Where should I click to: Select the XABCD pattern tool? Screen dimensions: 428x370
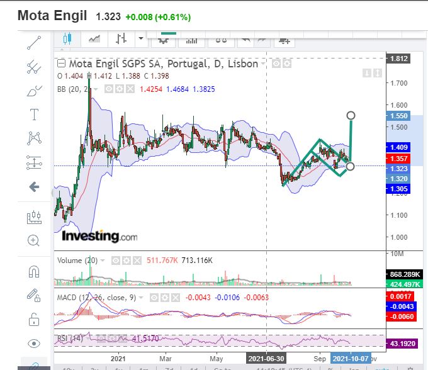(x=34, y=138)
